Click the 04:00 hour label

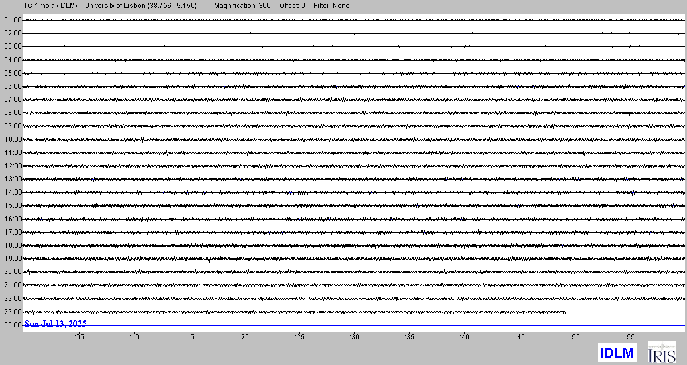pyautogui.click(x=13, y=59)
